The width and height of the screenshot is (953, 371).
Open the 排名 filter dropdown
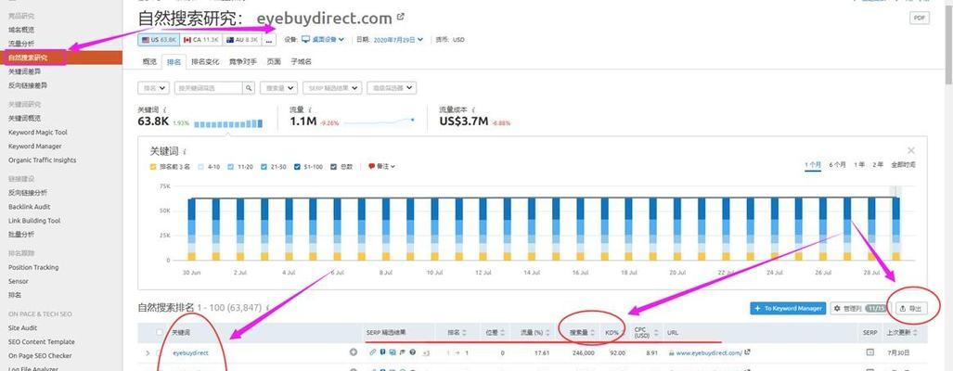point(154,88)
